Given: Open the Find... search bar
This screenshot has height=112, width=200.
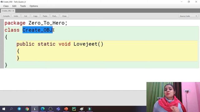Looking at the screenshot, I should coord(55,16).
